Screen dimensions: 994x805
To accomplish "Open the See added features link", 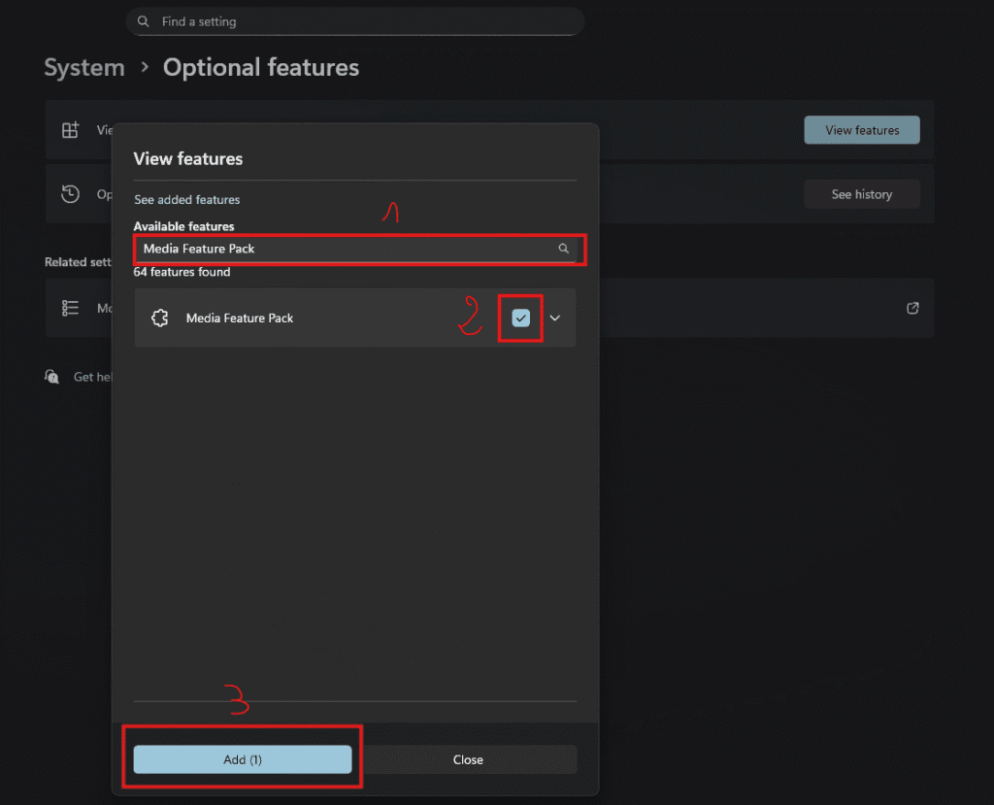I will point(187,200).
